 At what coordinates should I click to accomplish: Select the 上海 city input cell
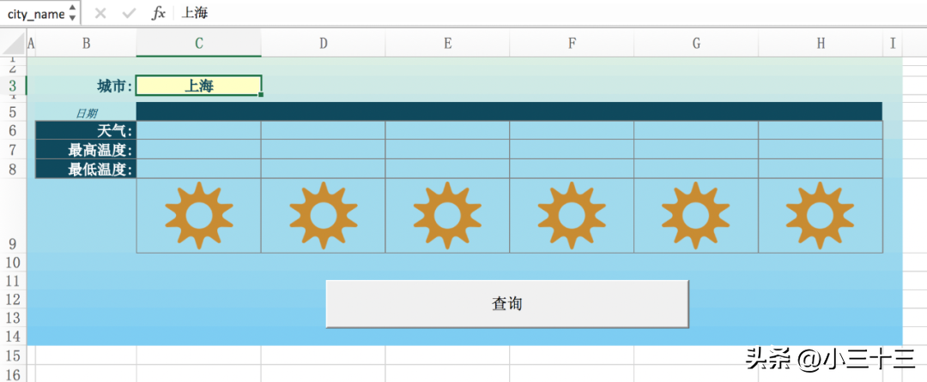click(198, 86)
